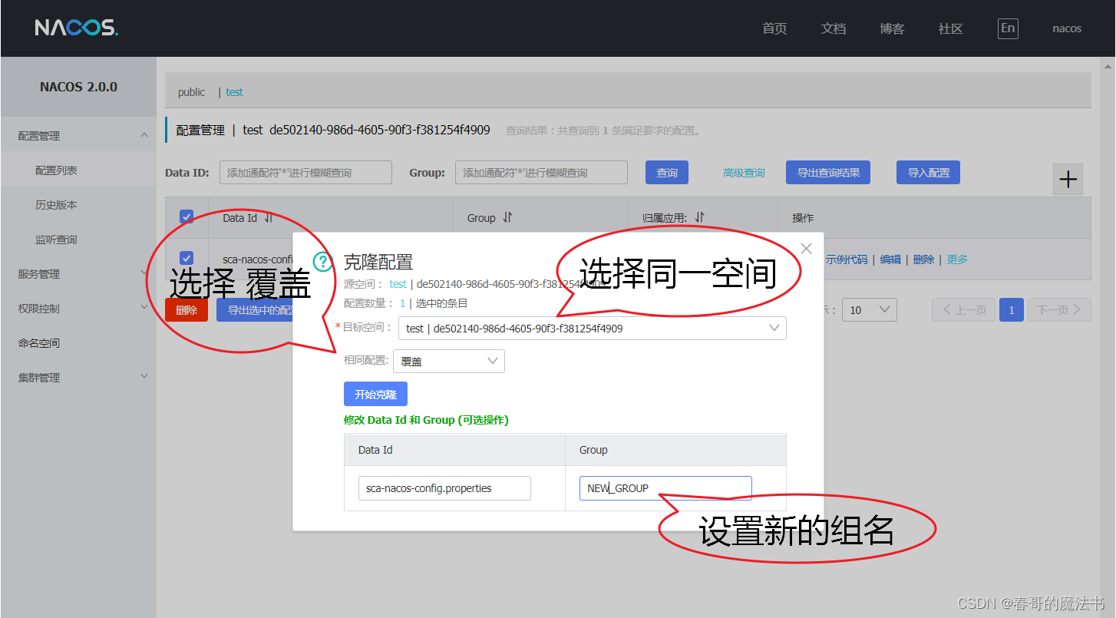Go to 上一页 previous page
The image size is (1116, 618).
coord(964,310)
